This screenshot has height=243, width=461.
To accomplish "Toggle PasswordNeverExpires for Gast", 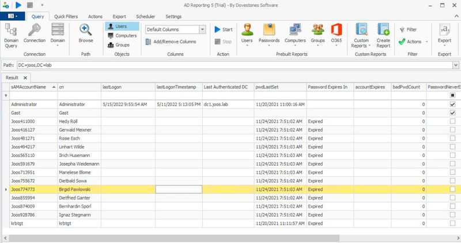I will (452, 113).
